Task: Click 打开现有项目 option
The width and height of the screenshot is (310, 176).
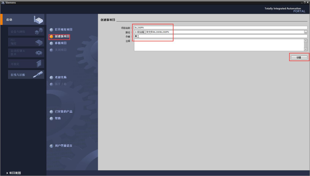Action: [63, 30]
